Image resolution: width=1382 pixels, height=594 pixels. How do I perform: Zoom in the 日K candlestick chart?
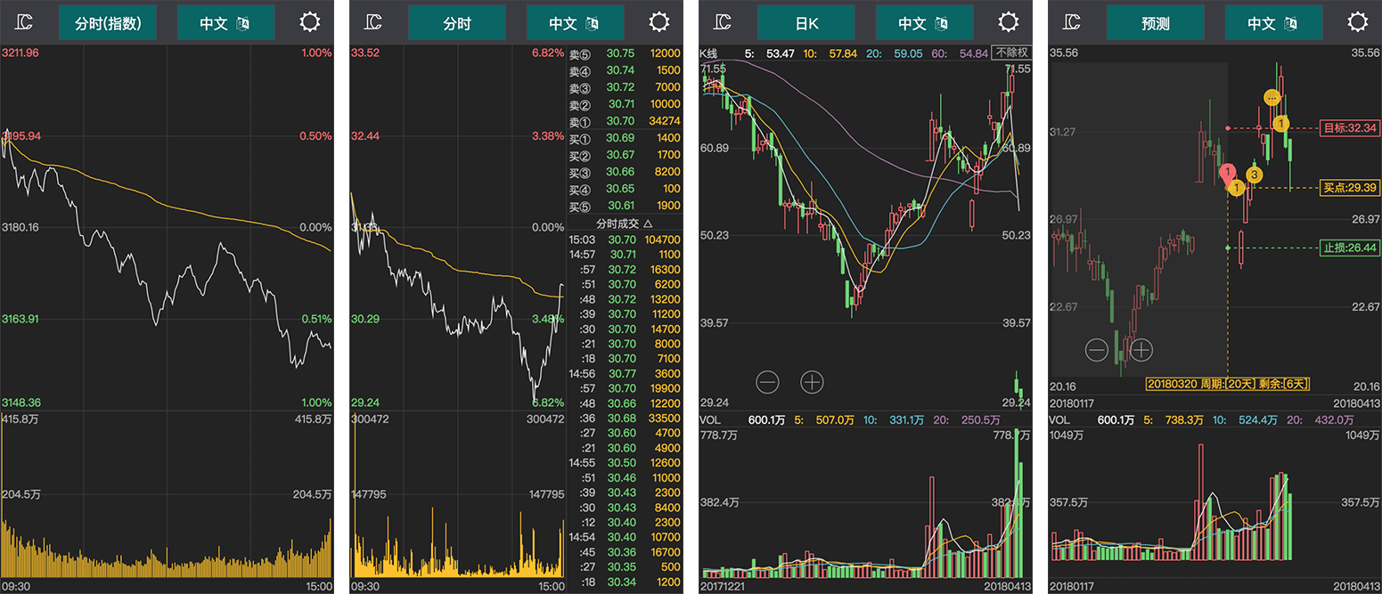pos(812,383)
